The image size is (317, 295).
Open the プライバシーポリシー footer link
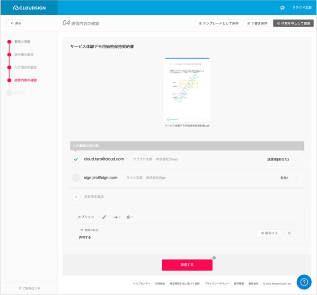217,283
